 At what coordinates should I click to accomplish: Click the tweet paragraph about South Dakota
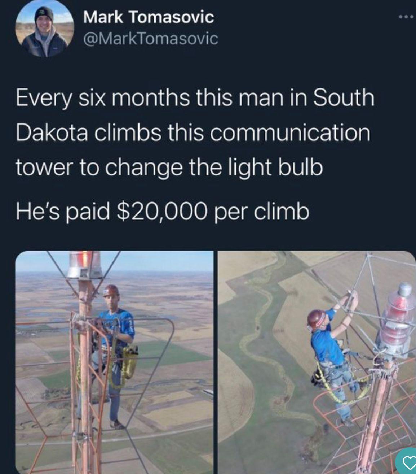(195, 133)
